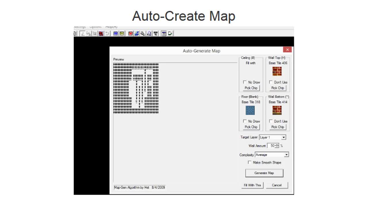
Task: Click Pick Chip under Wall Bottom
Action: pos(278,127)
